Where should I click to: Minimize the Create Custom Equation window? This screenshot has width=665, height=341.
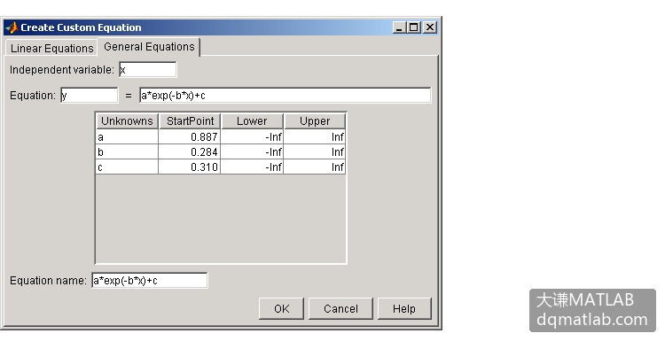[399, 27]
